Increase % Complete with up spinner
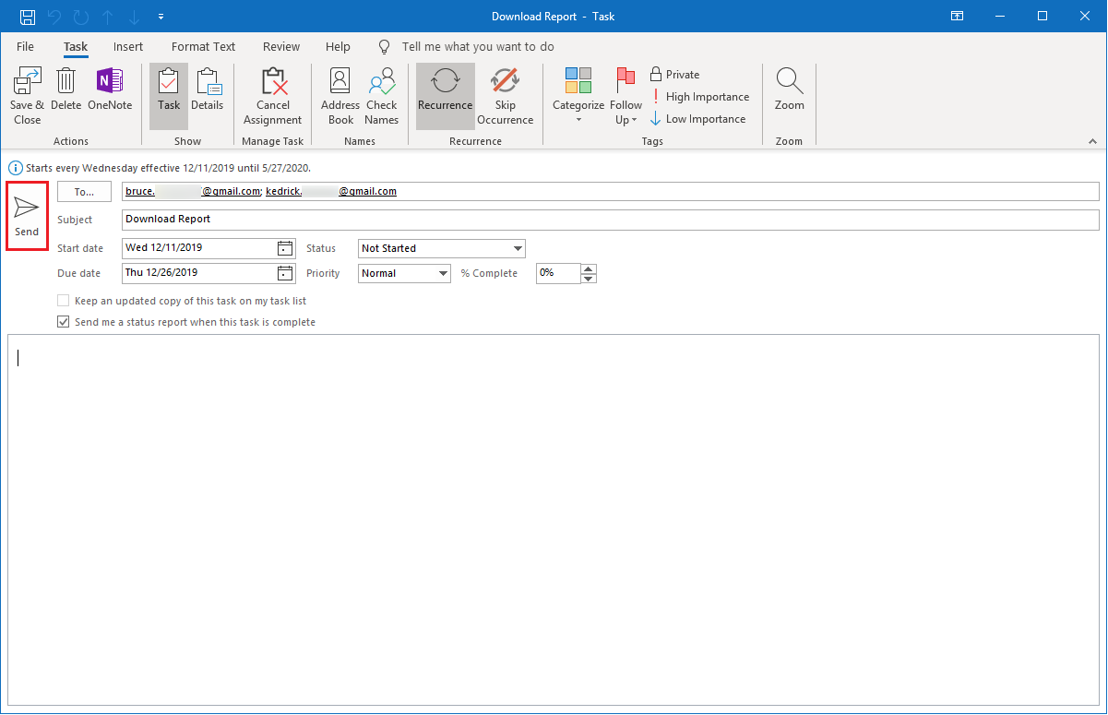 point(590,268)
